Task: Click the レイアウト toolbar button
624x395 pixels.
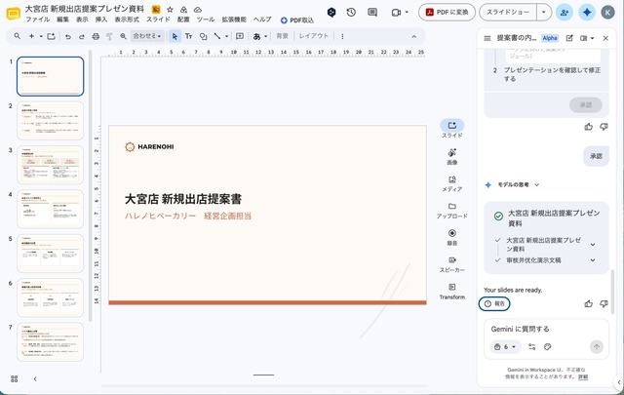Action: click(x=314, y=36)
